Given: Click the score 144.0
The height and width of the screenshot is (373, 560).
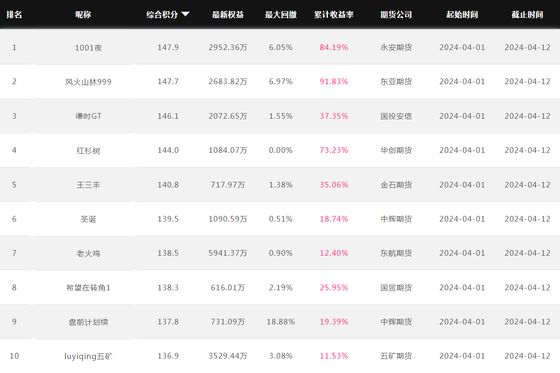Looking at the screenshot, I should 168,150.
